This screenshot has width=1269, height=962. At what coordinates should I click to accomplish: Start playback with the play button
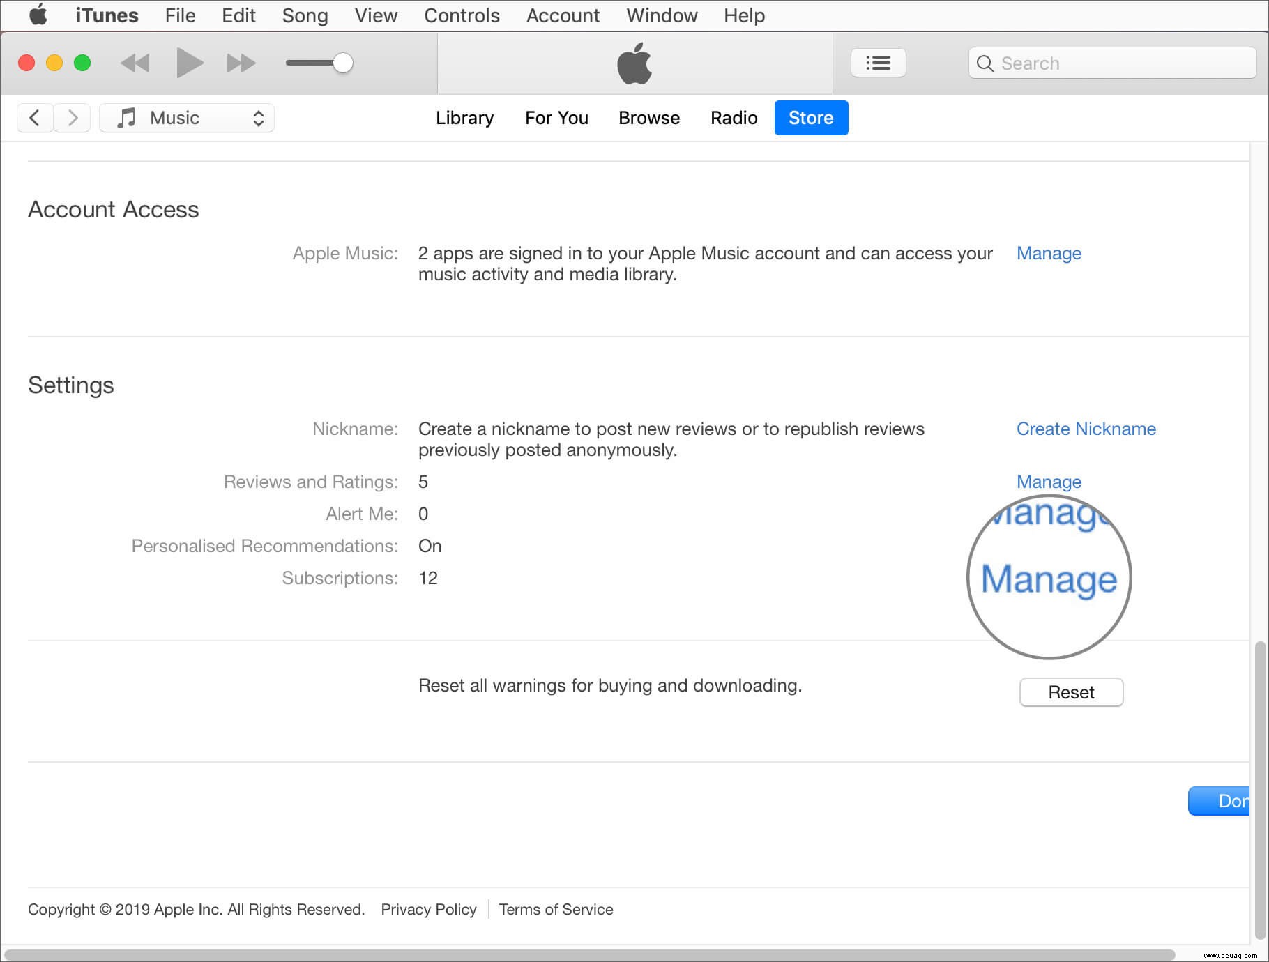click(x=190, y=63)
